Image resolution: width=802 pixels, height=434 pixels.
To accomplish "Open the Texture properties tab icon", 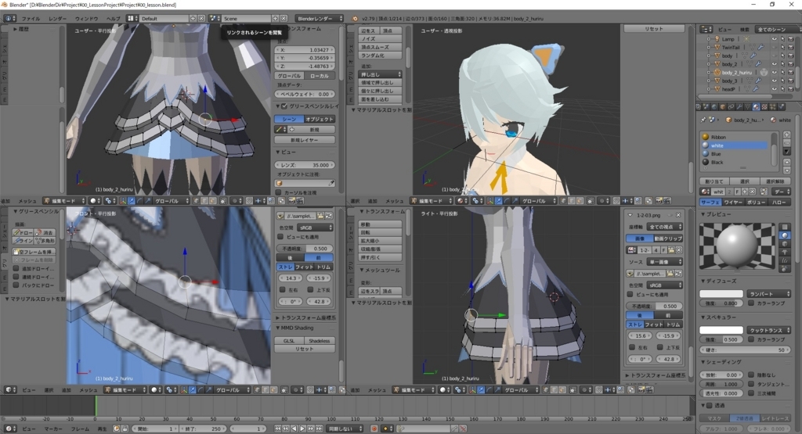I will pos(764,106).
